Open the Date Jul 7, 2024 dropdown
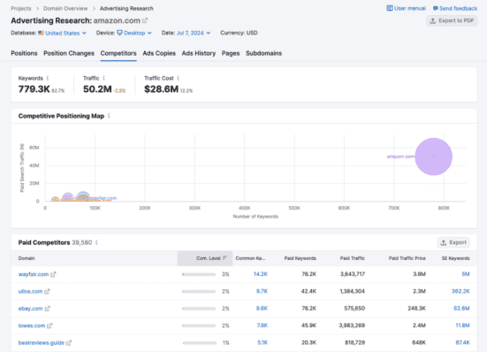The image size is (487, 352). 194,33
